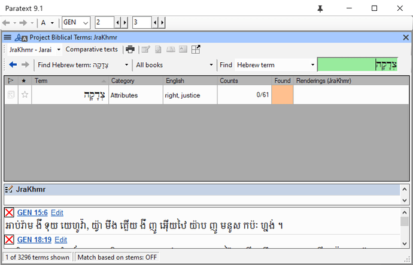Click the verse number field showing 3
Viewport: 413px width, 265px height.
(142, 23)
